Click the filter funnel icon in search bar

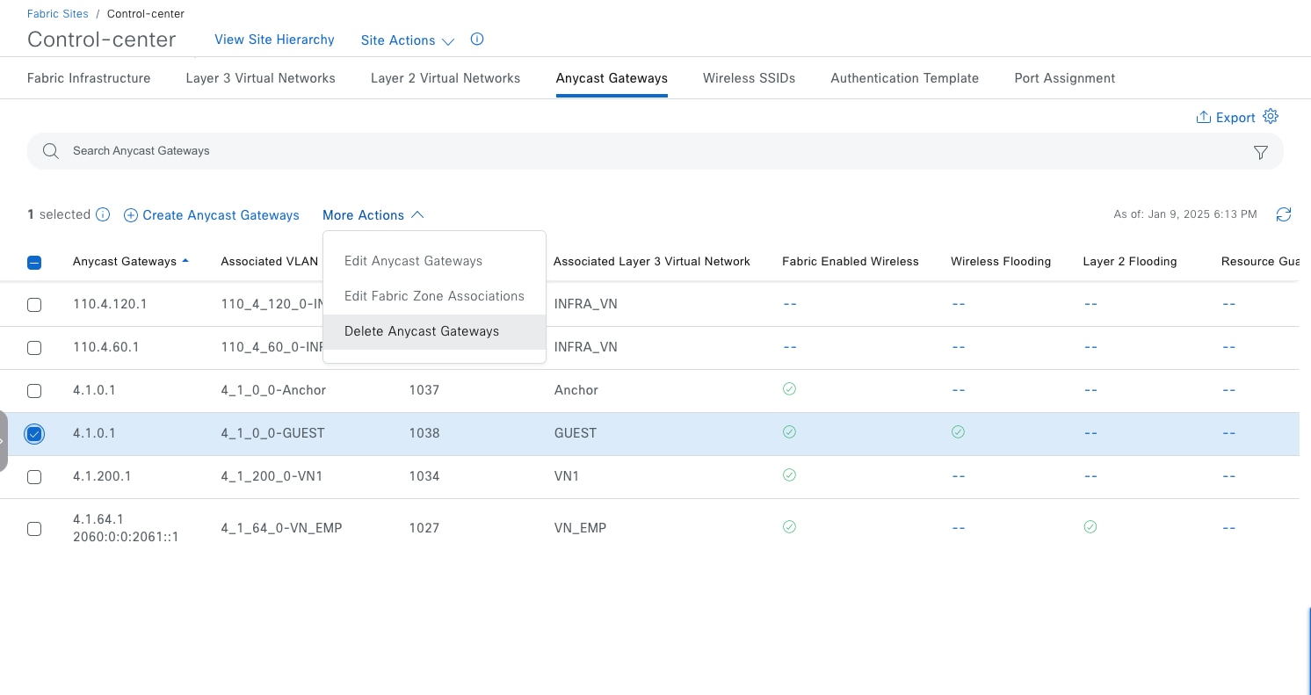click(1260, 152)
